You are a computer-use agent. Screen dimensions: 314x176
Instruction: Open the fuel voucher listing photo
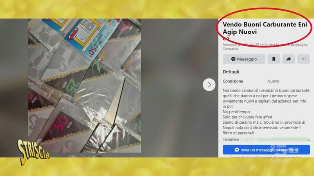(84, 85)
